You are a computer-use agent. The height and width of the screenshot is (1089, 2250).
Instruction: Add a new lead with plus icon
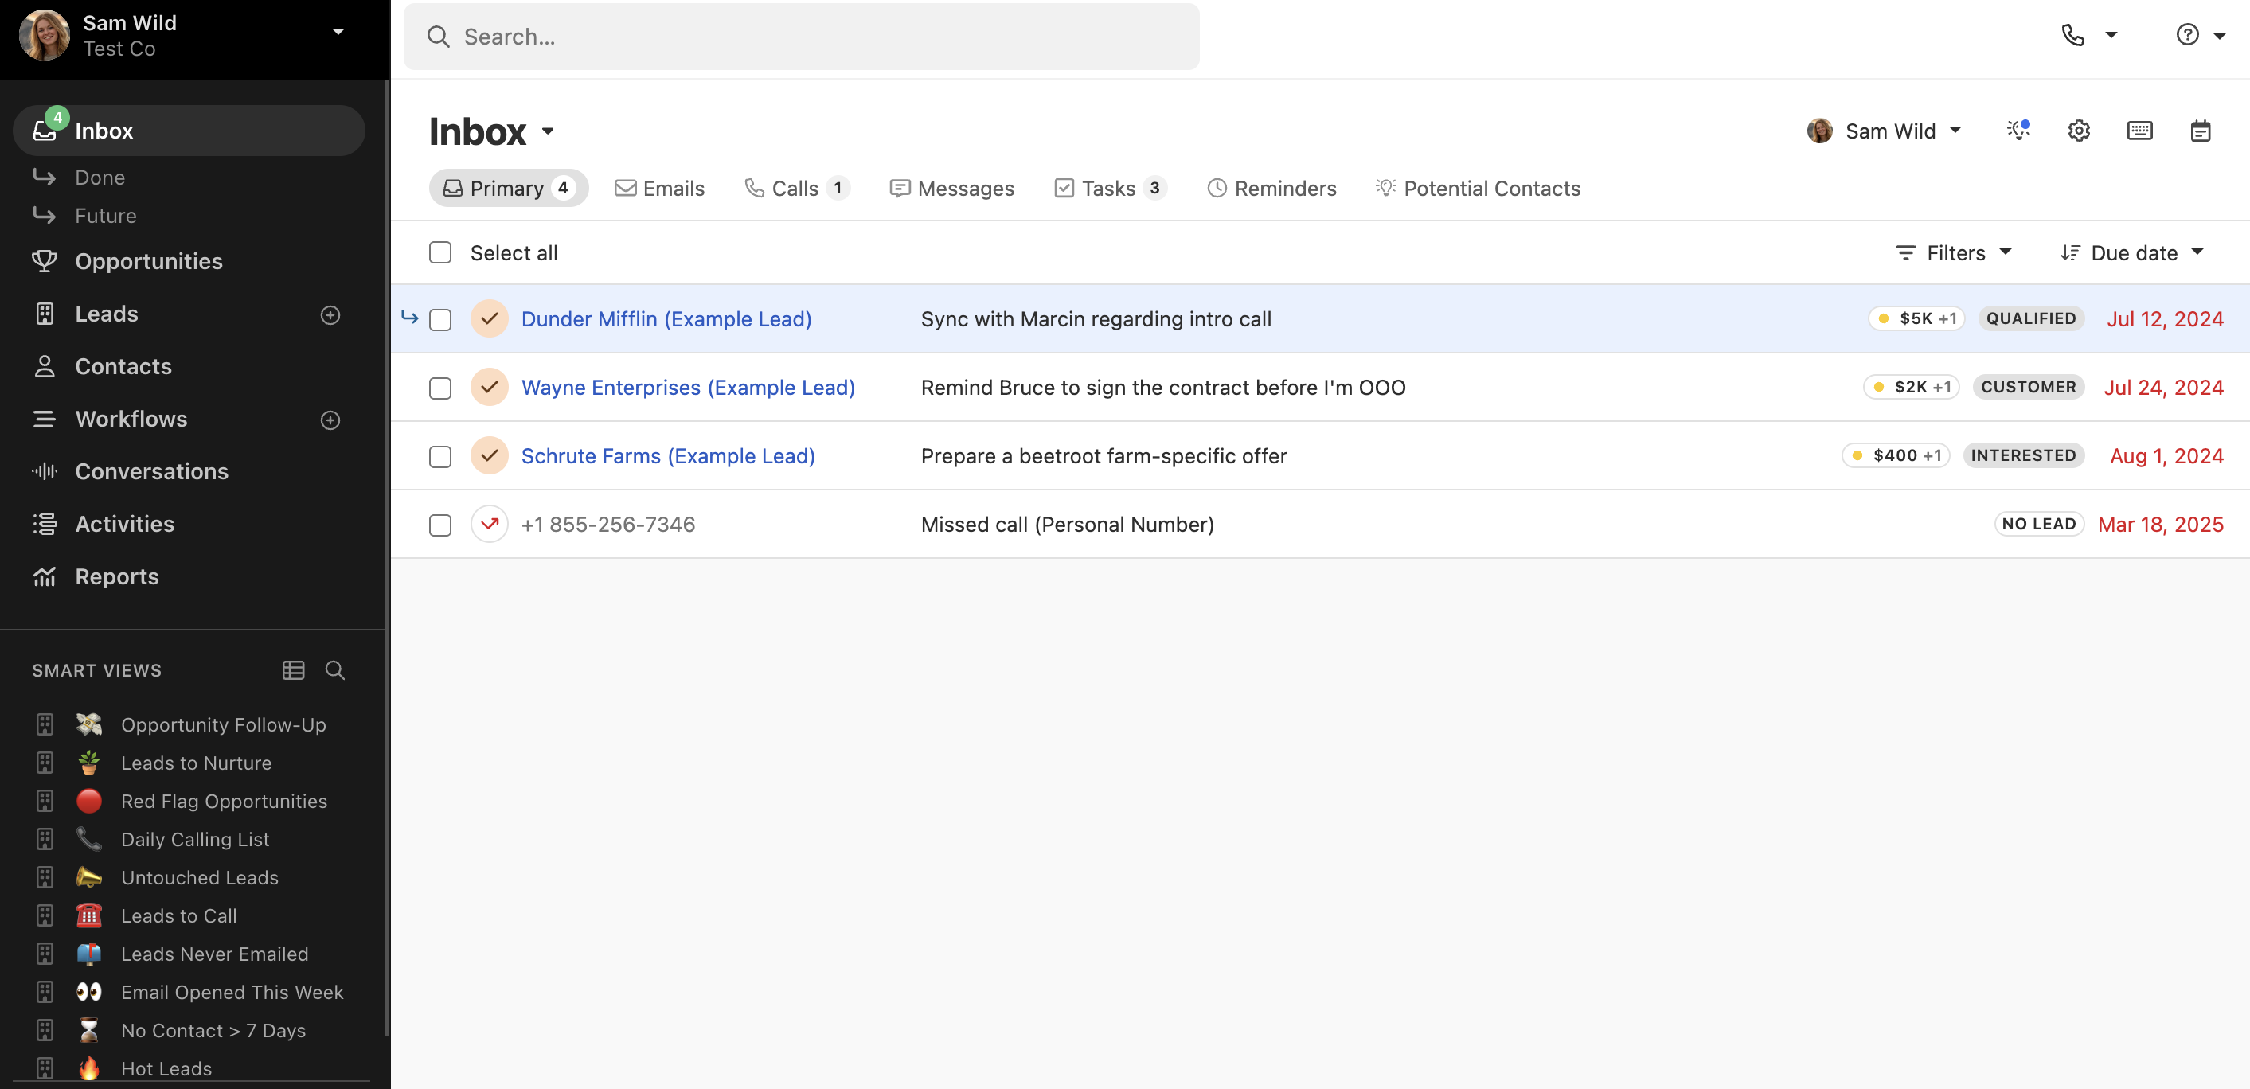[x=330, y=315]
